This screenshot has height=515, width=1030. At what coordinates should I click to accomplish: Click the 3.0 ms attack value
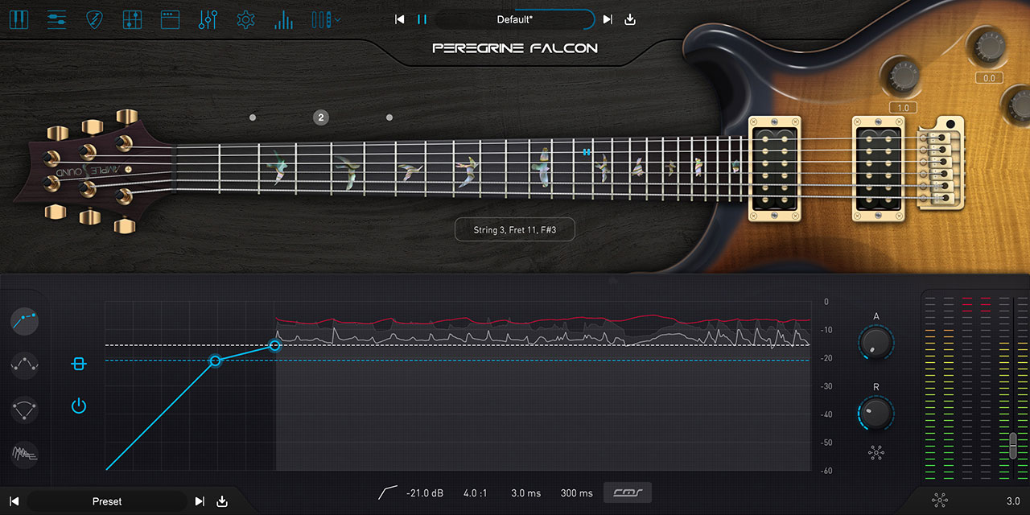coord(525,493)
